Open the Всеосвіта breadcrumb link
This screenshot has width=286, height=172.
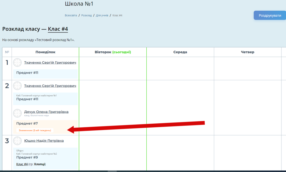tap(71, 15)
